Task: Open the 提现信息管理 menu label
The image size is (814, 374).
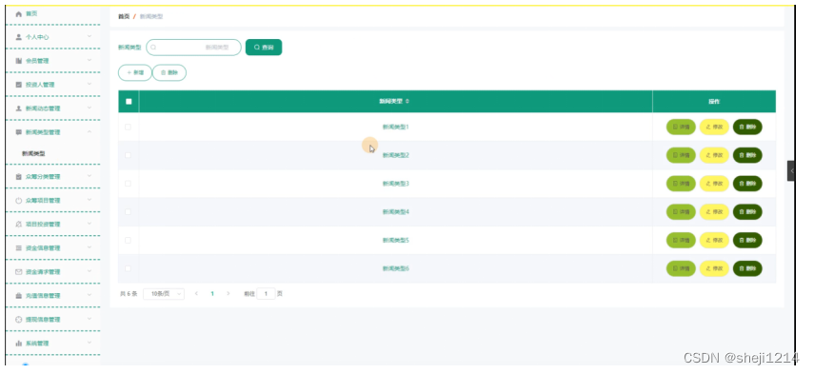Action: tap(43, 320)
